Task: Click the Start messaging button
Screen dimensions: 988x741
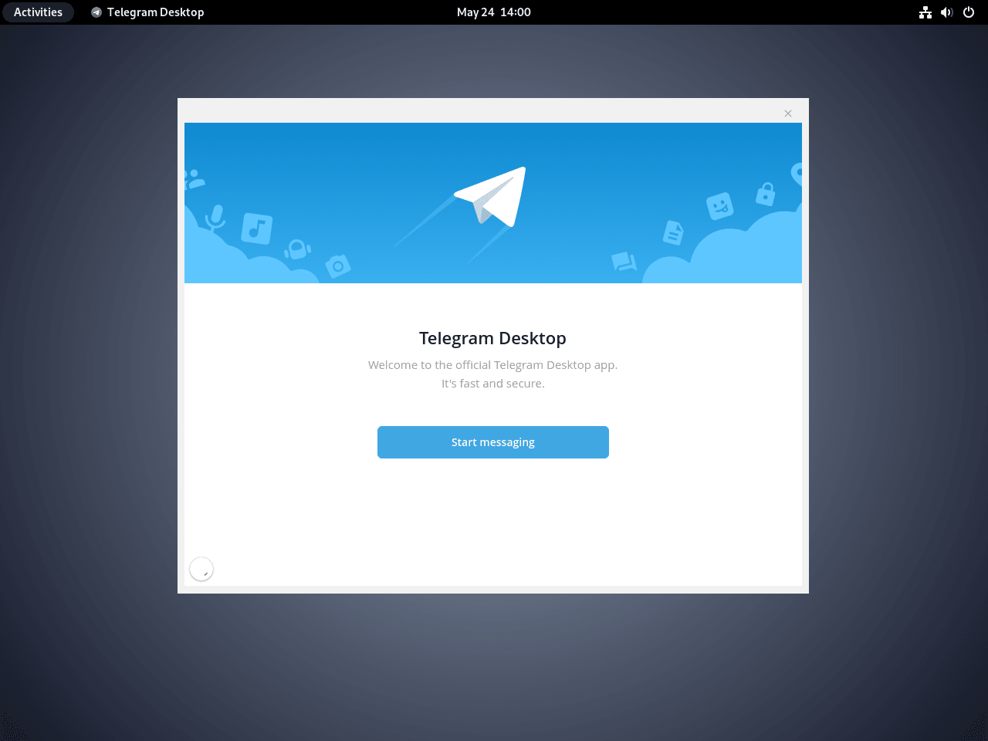Action: [x=493, y=442]
